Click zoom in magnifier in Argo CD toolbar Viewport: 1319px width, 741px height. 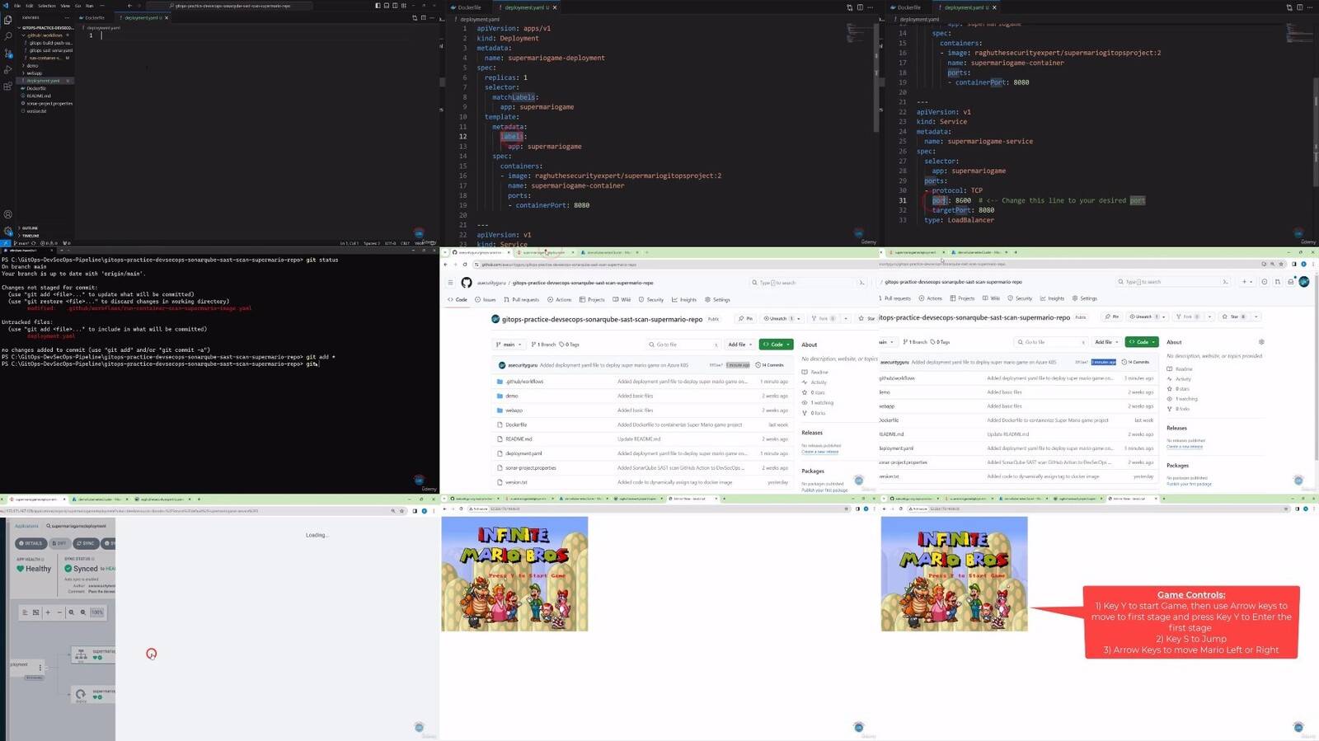[x=71, y=612]
